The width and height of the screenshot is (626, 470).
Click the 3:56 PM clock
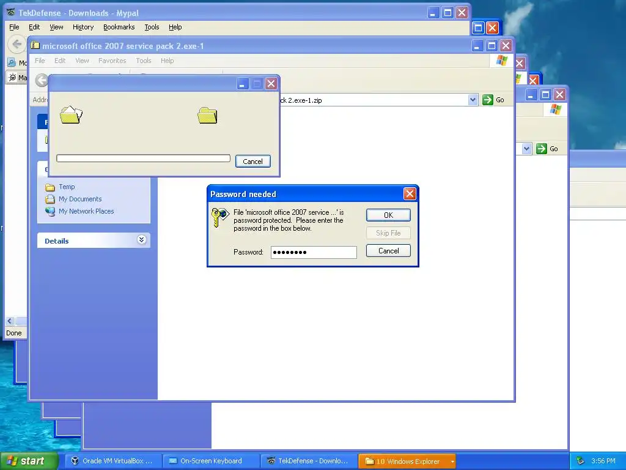pyautogui.click(x=603, y=461)
